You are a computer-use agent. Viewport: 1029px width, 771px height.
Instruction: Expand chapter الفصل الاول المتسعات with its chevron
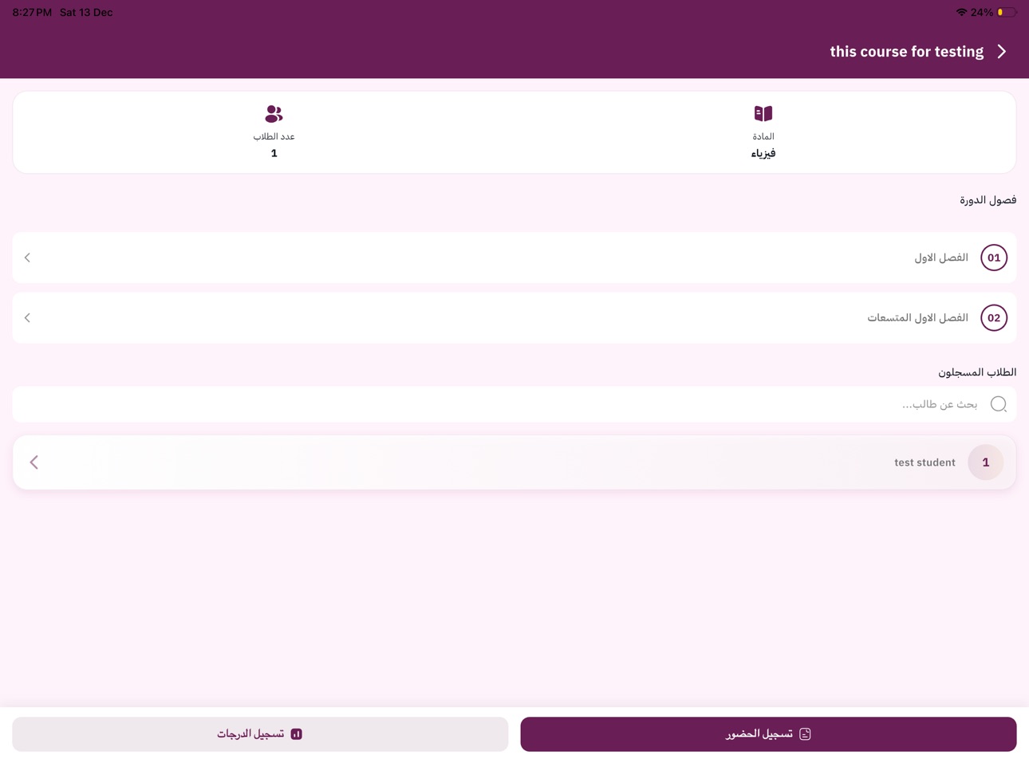tap(27, 318)
